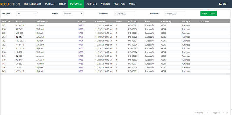Open the Status dropdown showing Success

click(73, 14)
